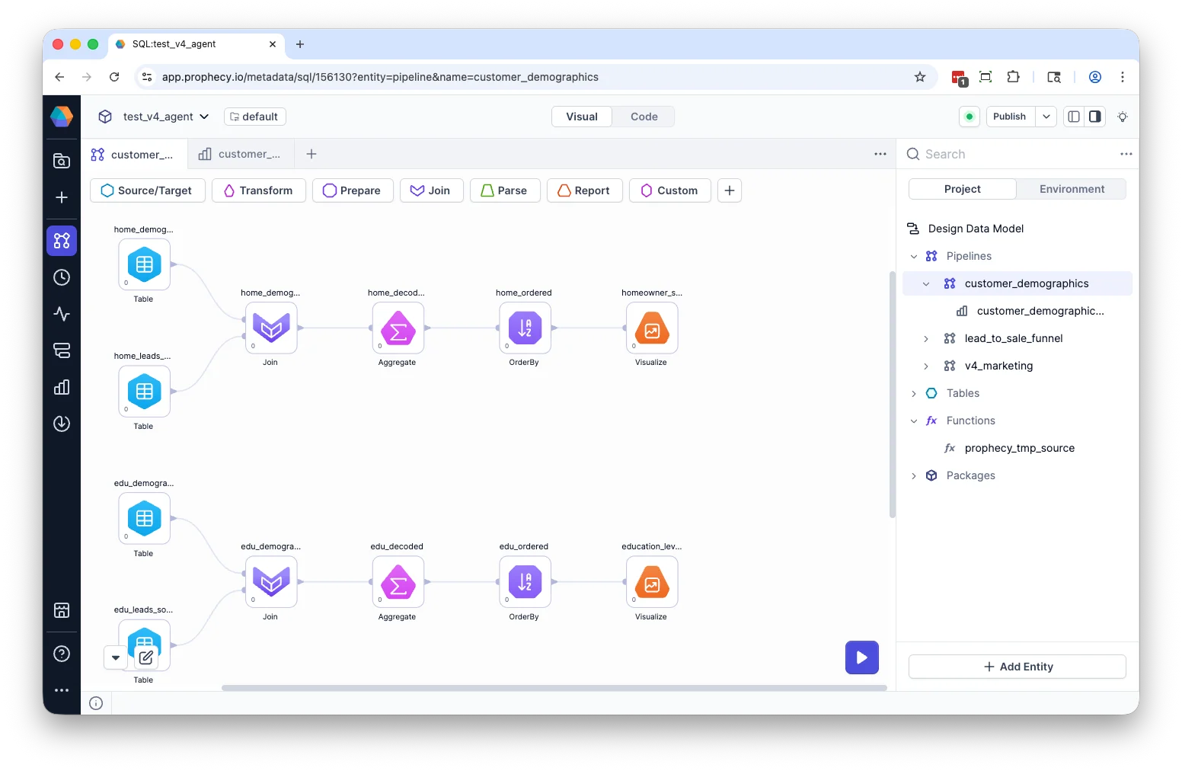
Task: Open the project browser sidebar icon
Action: click(x=62, y=161)
